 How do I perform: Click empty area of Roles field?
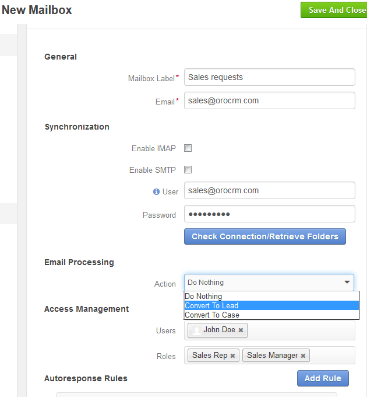point(332,356)
